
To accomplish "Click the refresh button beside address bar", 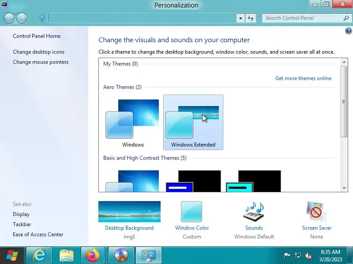I will point(251,18).
